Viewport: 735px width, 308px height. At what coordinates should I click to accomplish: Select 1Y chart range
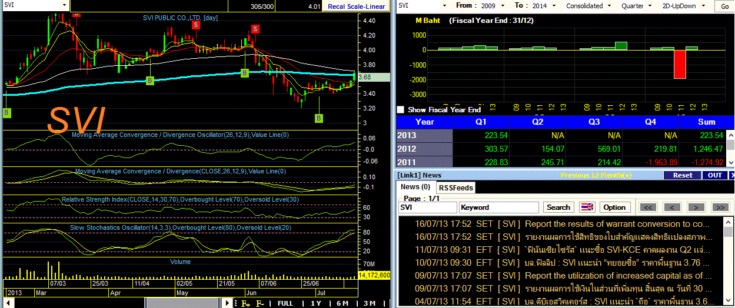pyautogui.click(x=315, y=303)
